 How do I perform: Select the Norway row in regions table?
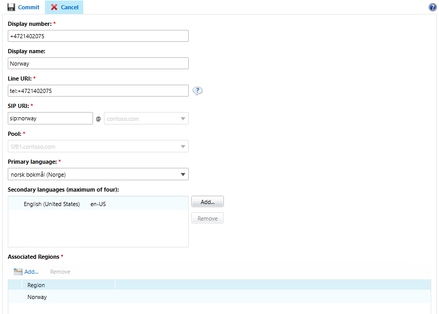37,297
